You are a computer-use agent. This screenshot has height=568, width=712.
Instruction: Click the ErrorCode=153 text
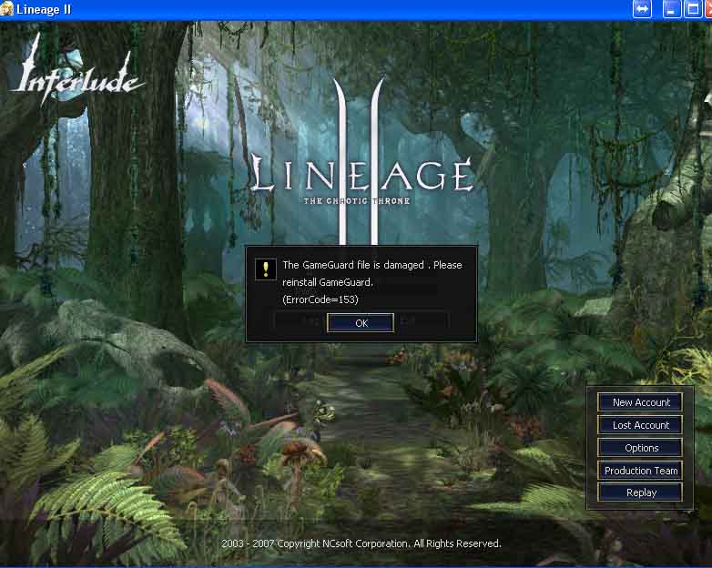click(x=320, y=299)
